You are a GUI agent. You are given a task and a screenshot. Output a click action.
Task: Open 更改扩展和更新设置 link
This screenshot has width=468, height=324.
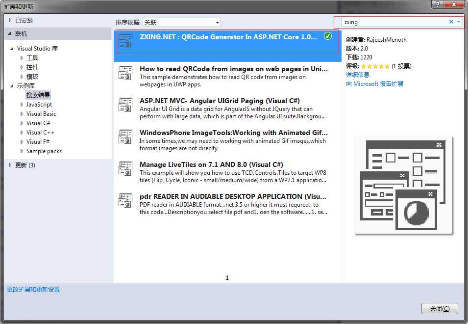[33, 289]
